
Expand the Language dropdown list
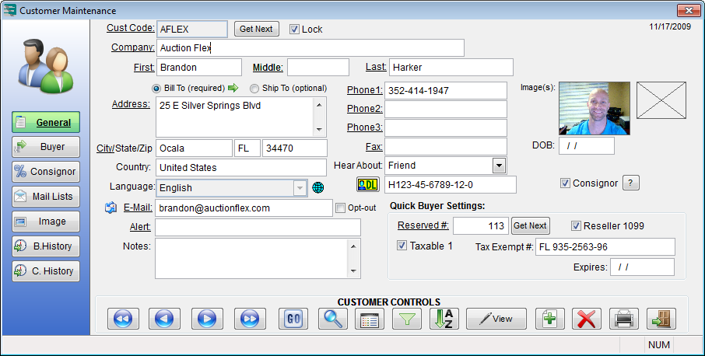(300, 188)
